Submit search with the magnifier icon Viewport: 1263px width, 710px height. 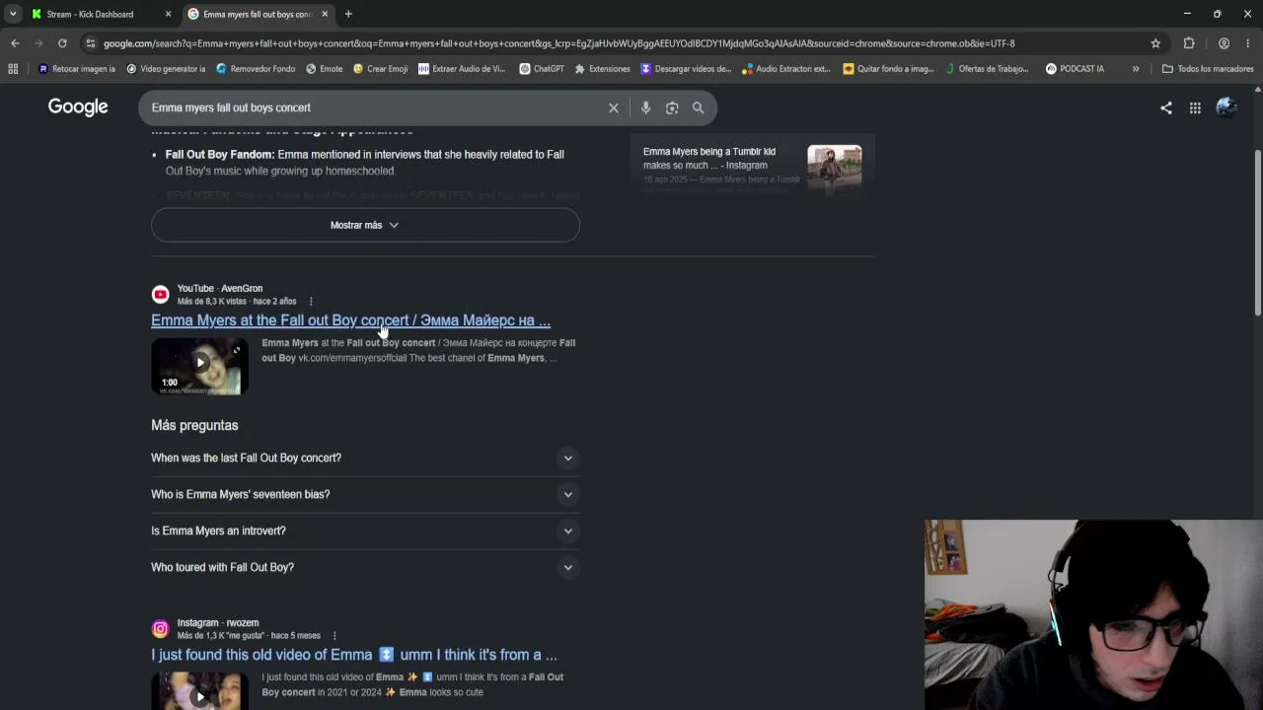point(699,107)
